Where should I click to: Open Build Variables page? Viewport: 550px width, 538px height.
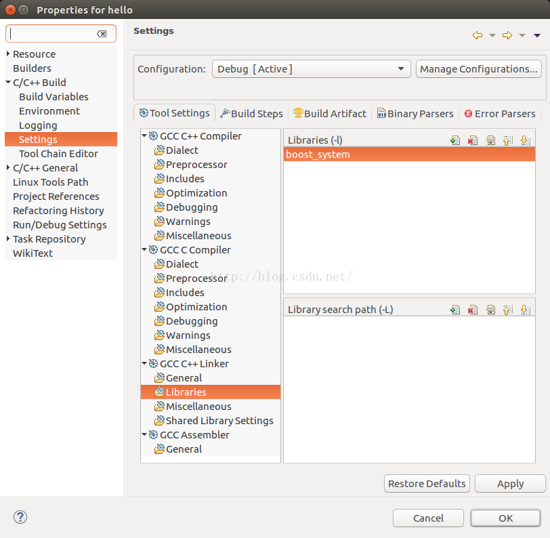54,97
